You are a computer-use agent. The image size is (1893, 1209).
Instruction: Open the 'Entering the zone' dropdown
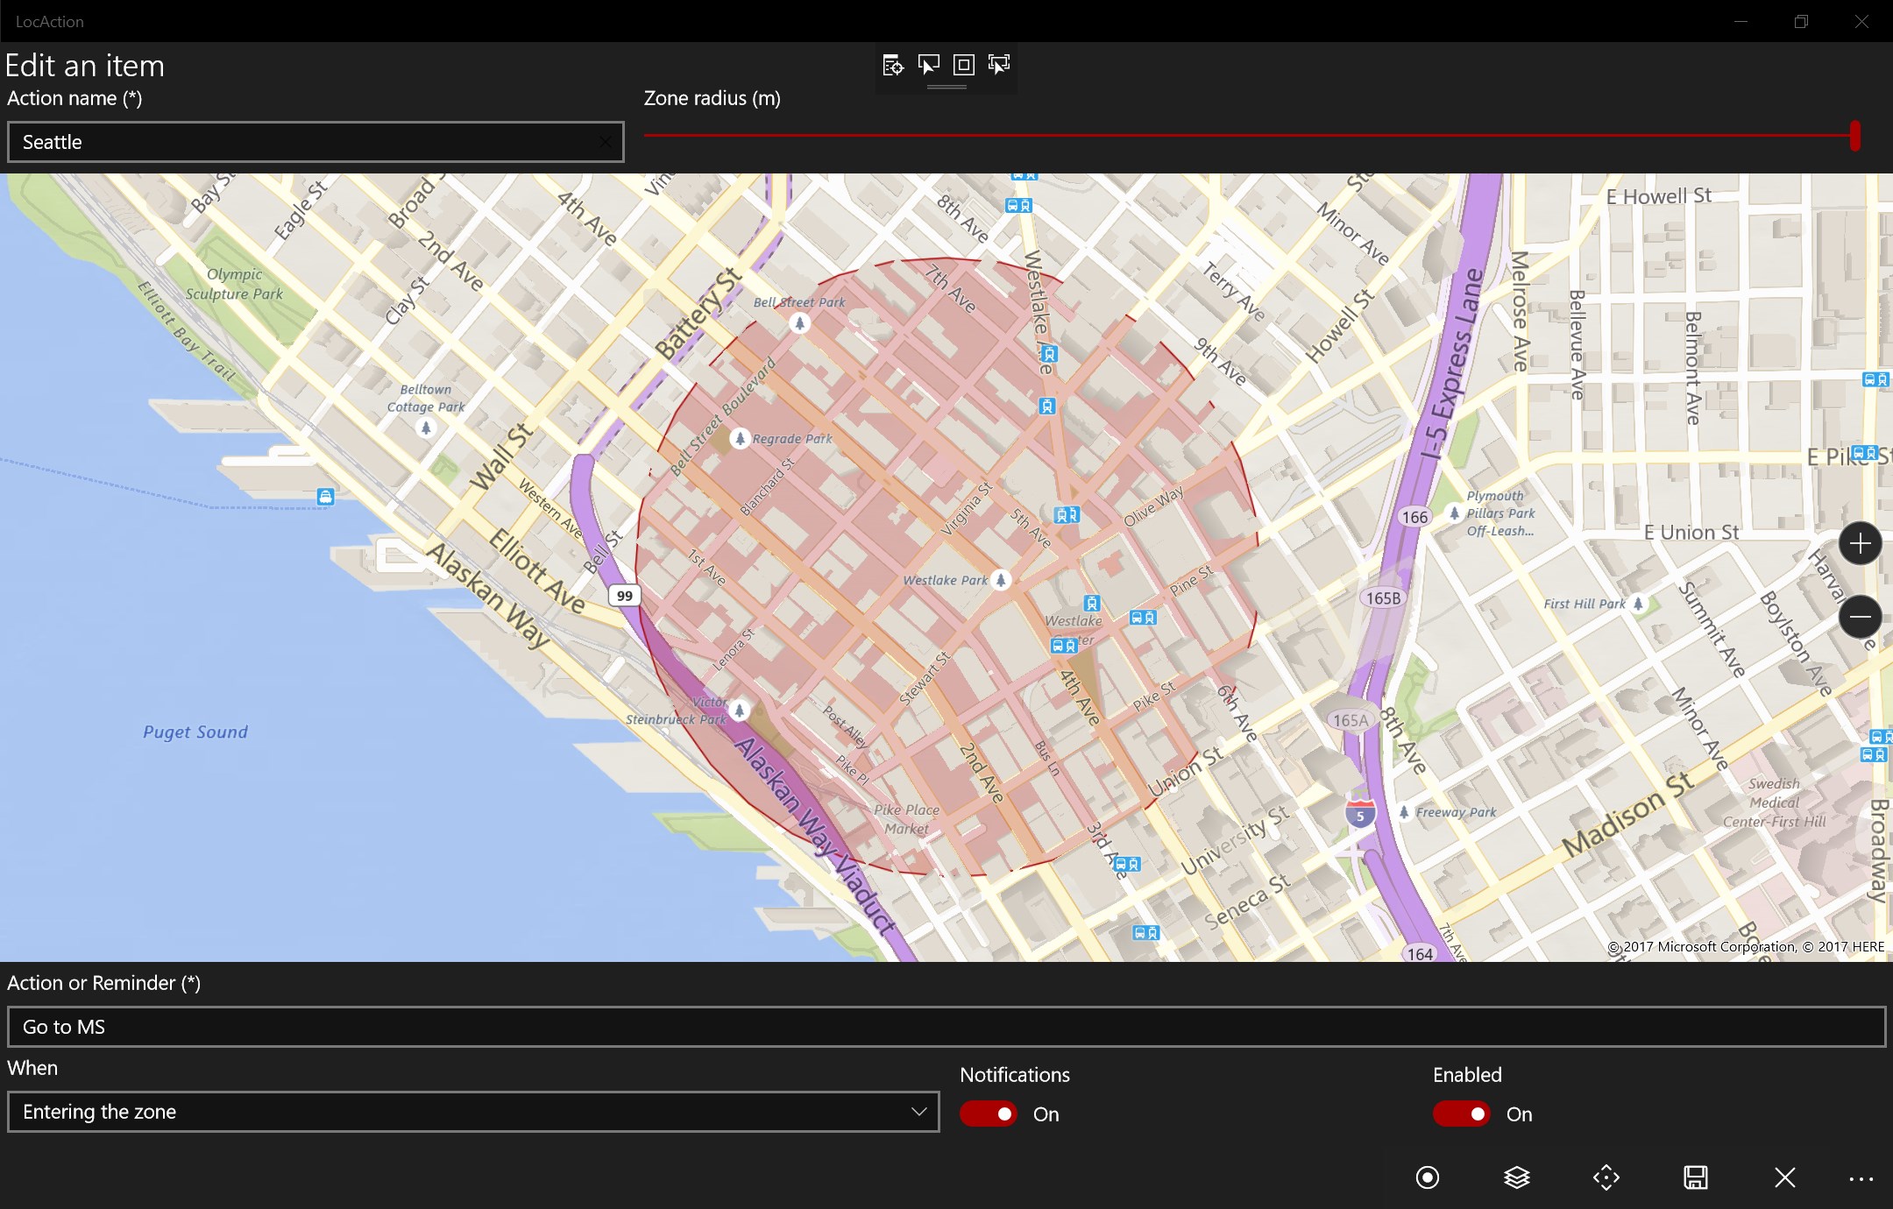tap(473, 1112)
